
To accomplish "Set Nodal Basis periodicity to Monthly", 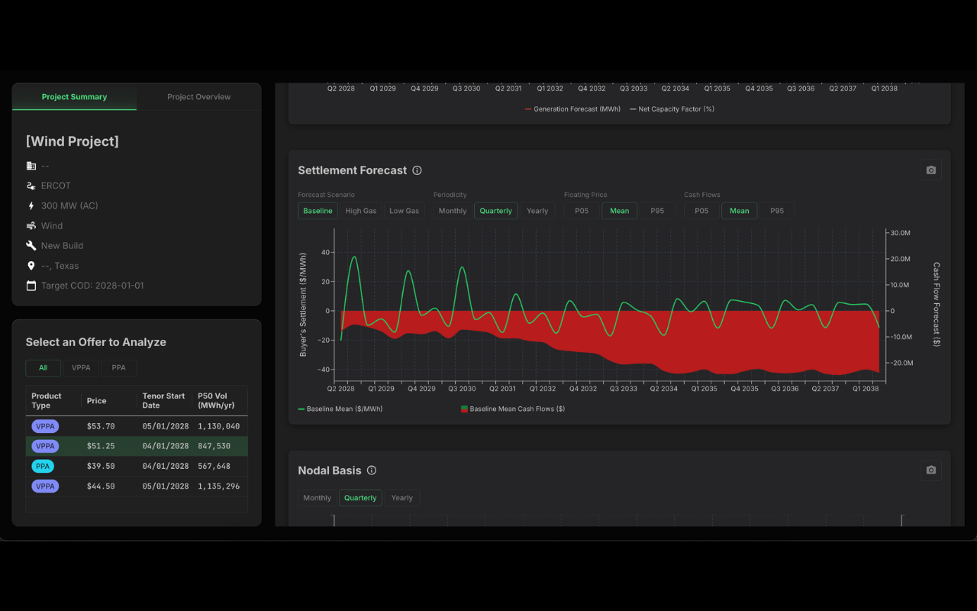I will click(x=317, y=498).
